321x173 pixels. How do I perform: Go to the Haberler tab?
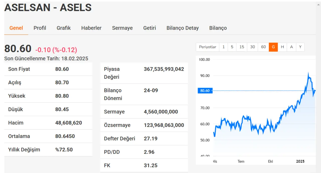[91, 28]
